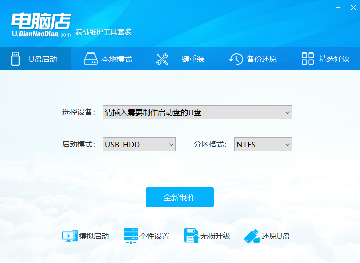Launch 模拟启动 via its monitor icon
360x263 pixels.
[x=69, y=236]
